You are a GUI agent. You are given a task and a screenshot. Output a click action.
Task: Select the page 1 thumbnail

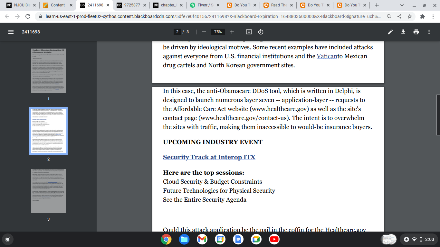point(48,70)
